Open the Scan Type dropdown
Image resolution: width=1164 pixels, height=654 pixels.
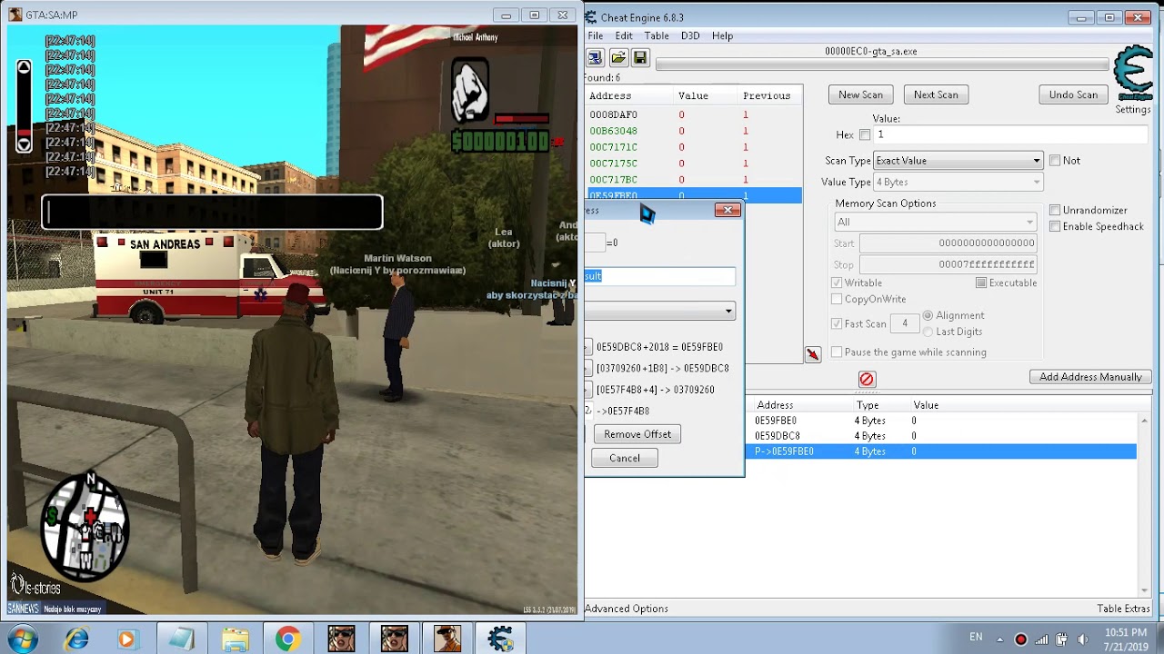(x=958, y=161)
